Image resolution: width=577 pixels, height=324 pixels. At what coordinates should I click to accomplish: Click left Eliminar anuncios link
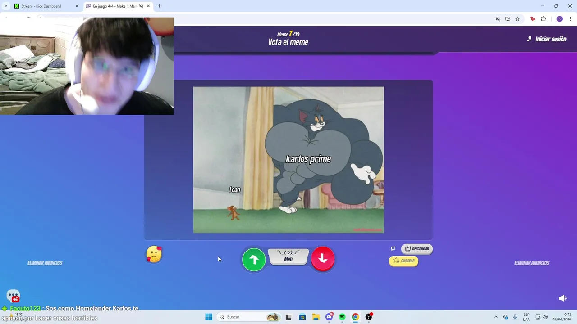coord(45,263)
